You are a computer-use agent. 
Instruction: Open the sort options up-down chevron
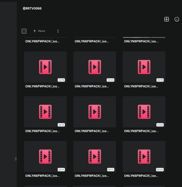(x=58, y=31)
